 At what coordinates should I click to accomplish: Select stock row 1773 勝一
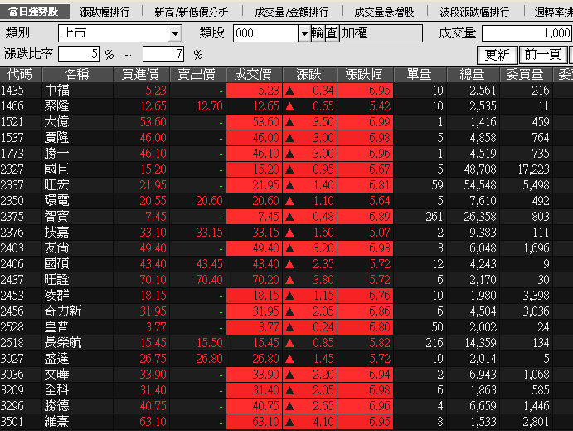pyautogui.click(x=287, y=154)
